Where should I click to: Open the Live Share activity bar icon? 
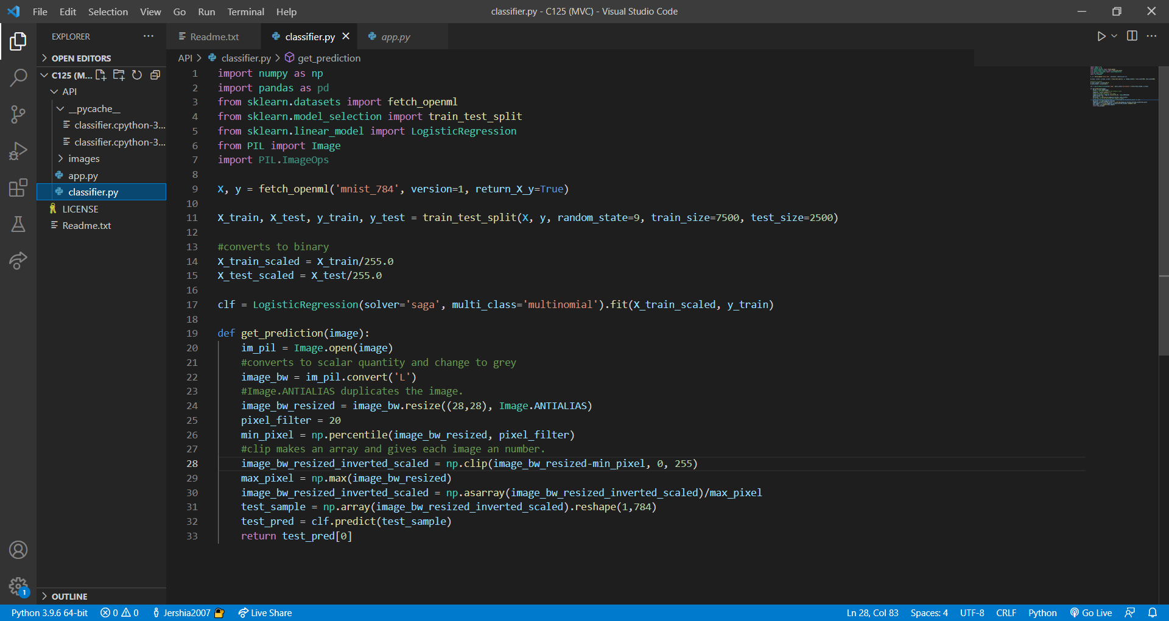coord(18,261)
